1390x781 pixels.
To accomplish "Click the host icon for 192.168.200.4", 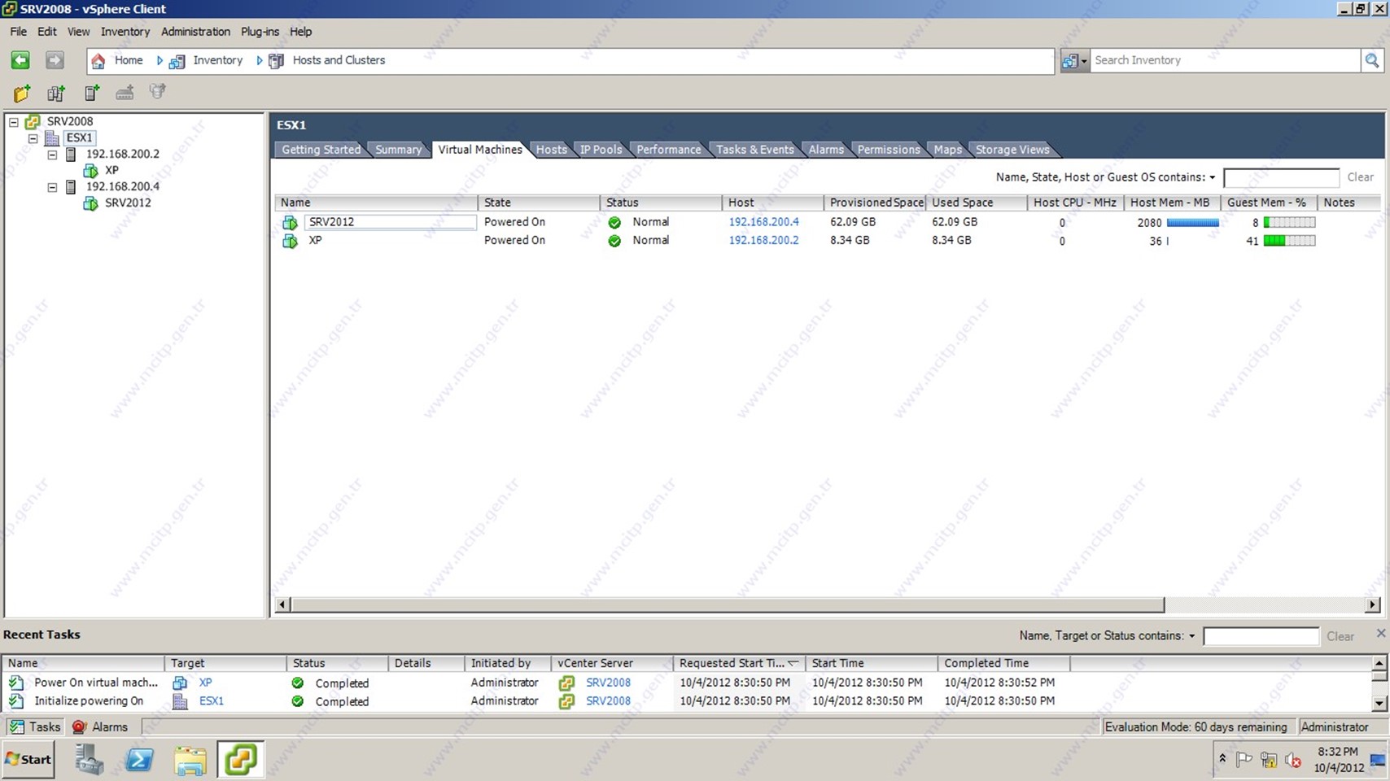I will click(71, 187).
